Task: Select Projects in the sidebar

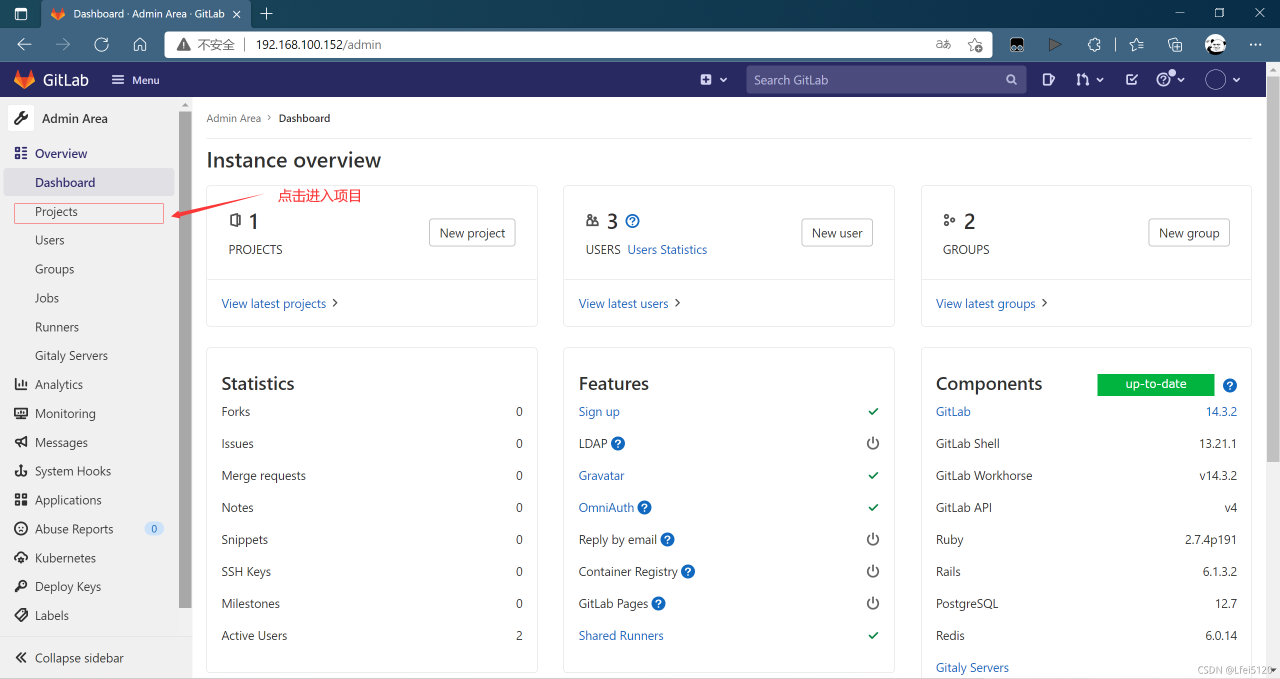Action: click(56, 211)
